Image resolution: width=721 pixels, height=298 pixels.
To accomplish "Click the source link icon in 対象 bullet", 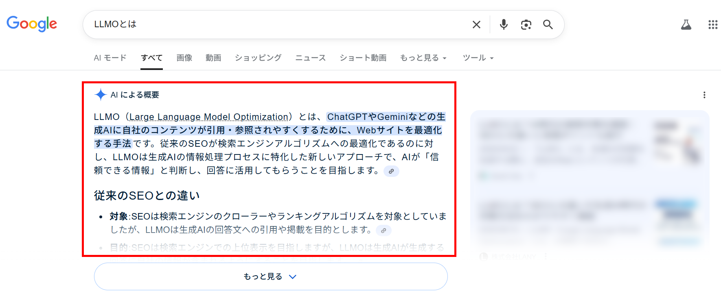I will point(384,231).
